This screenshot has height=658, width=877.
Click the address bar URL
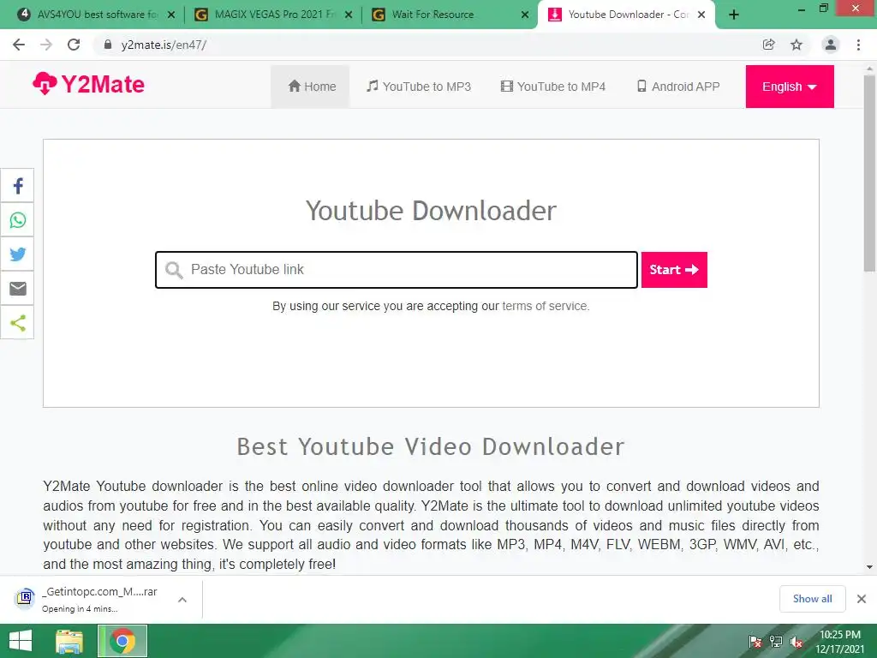point(164,45)
